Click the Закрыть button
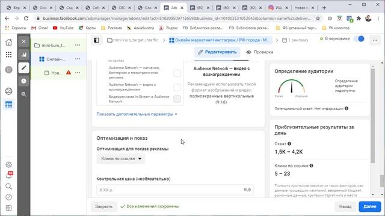Screen dimensions: 385x216 (103, 206)
